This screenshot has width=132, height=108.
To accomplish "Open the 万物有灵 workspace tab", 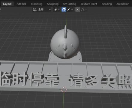I will (x=21, y=4).
